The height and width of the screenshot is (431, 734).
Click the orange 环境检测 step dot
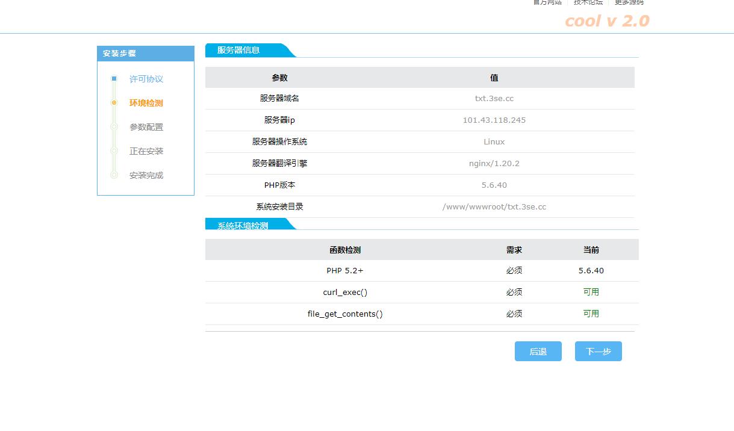tap(114, 103)
